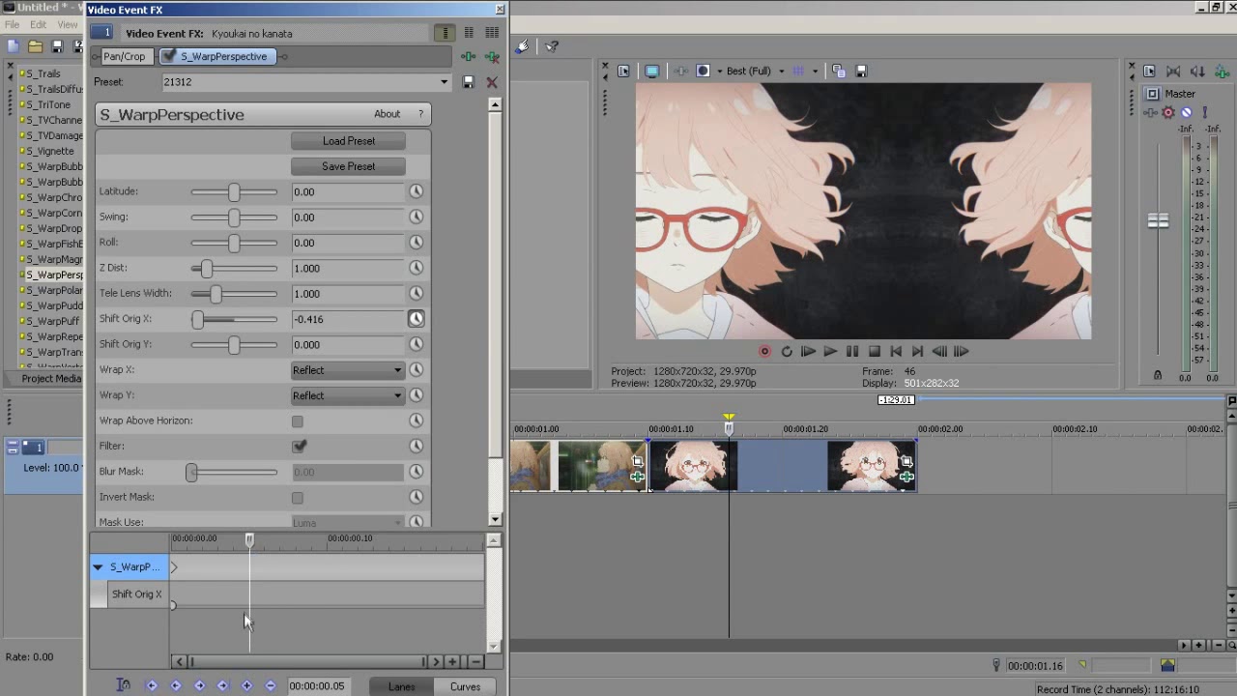Jump to first keyframe button

pyautogui.click(x=152, y=685)
